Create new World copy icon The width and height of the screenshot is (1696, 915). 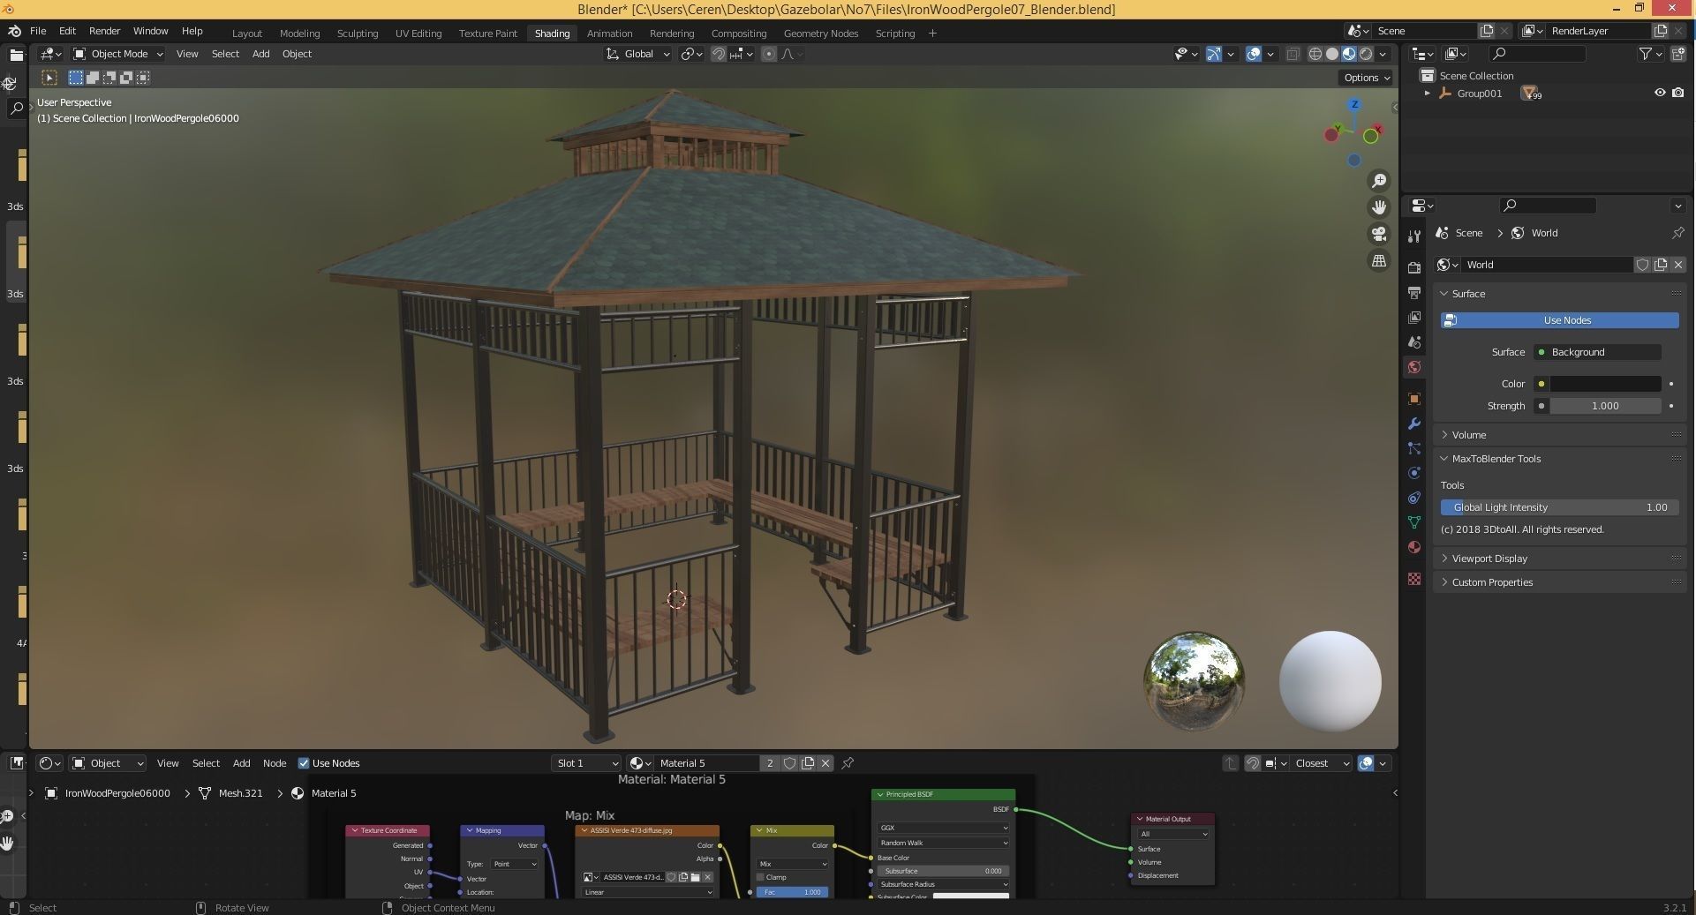pos(1661,265)
